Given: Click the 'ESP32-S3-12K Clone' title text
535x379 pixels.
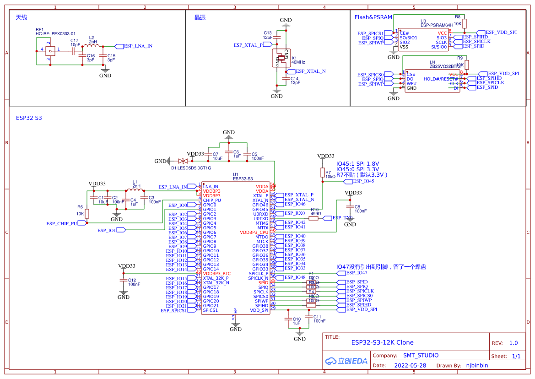Looking at the screenshot, I should [x=383, y=342].
